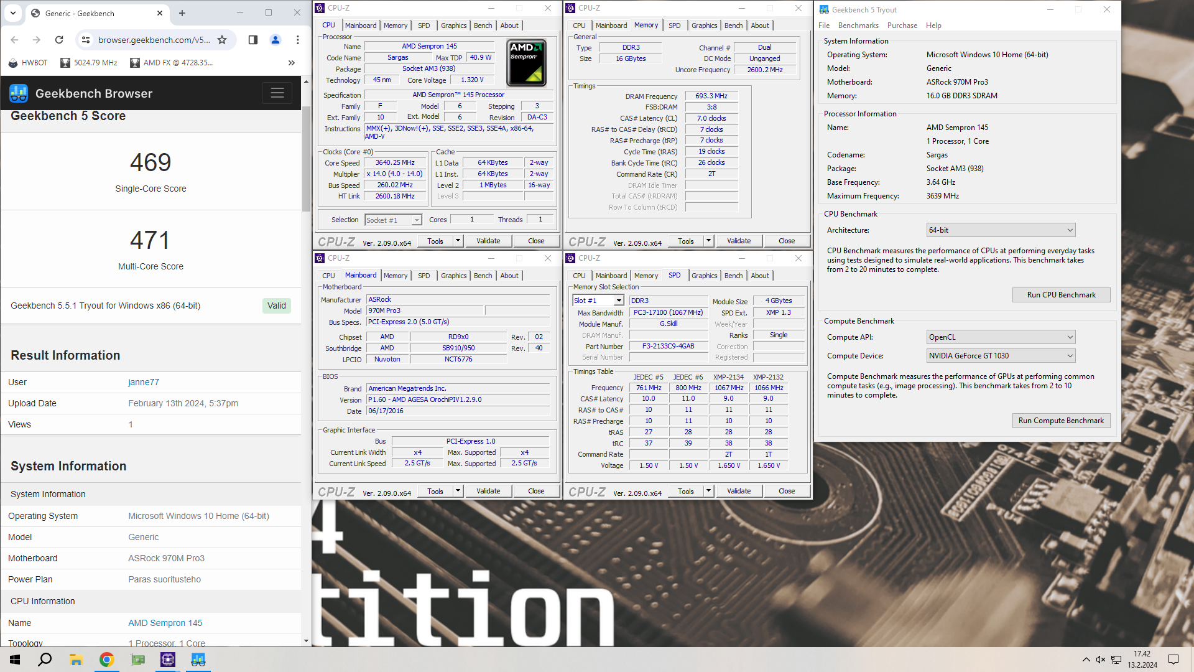
Task: Open Help menu in Geekbench 5
Action: click(x=933, y=26)
